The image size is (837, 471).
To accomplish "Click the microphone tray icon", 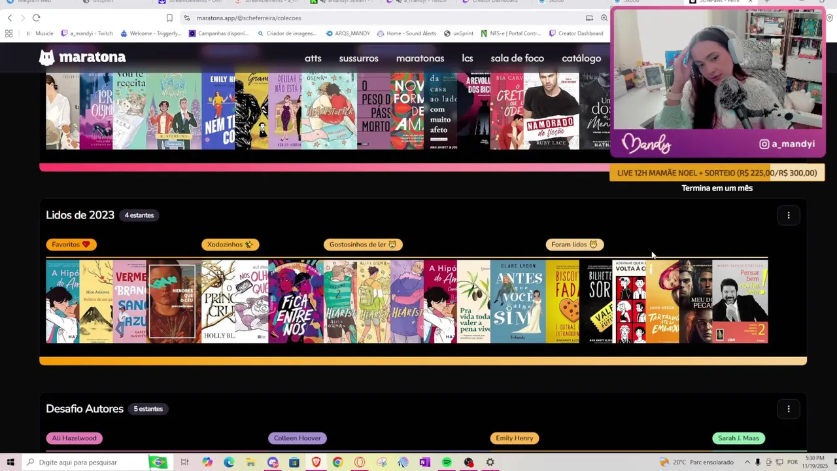I will [758, 462].
